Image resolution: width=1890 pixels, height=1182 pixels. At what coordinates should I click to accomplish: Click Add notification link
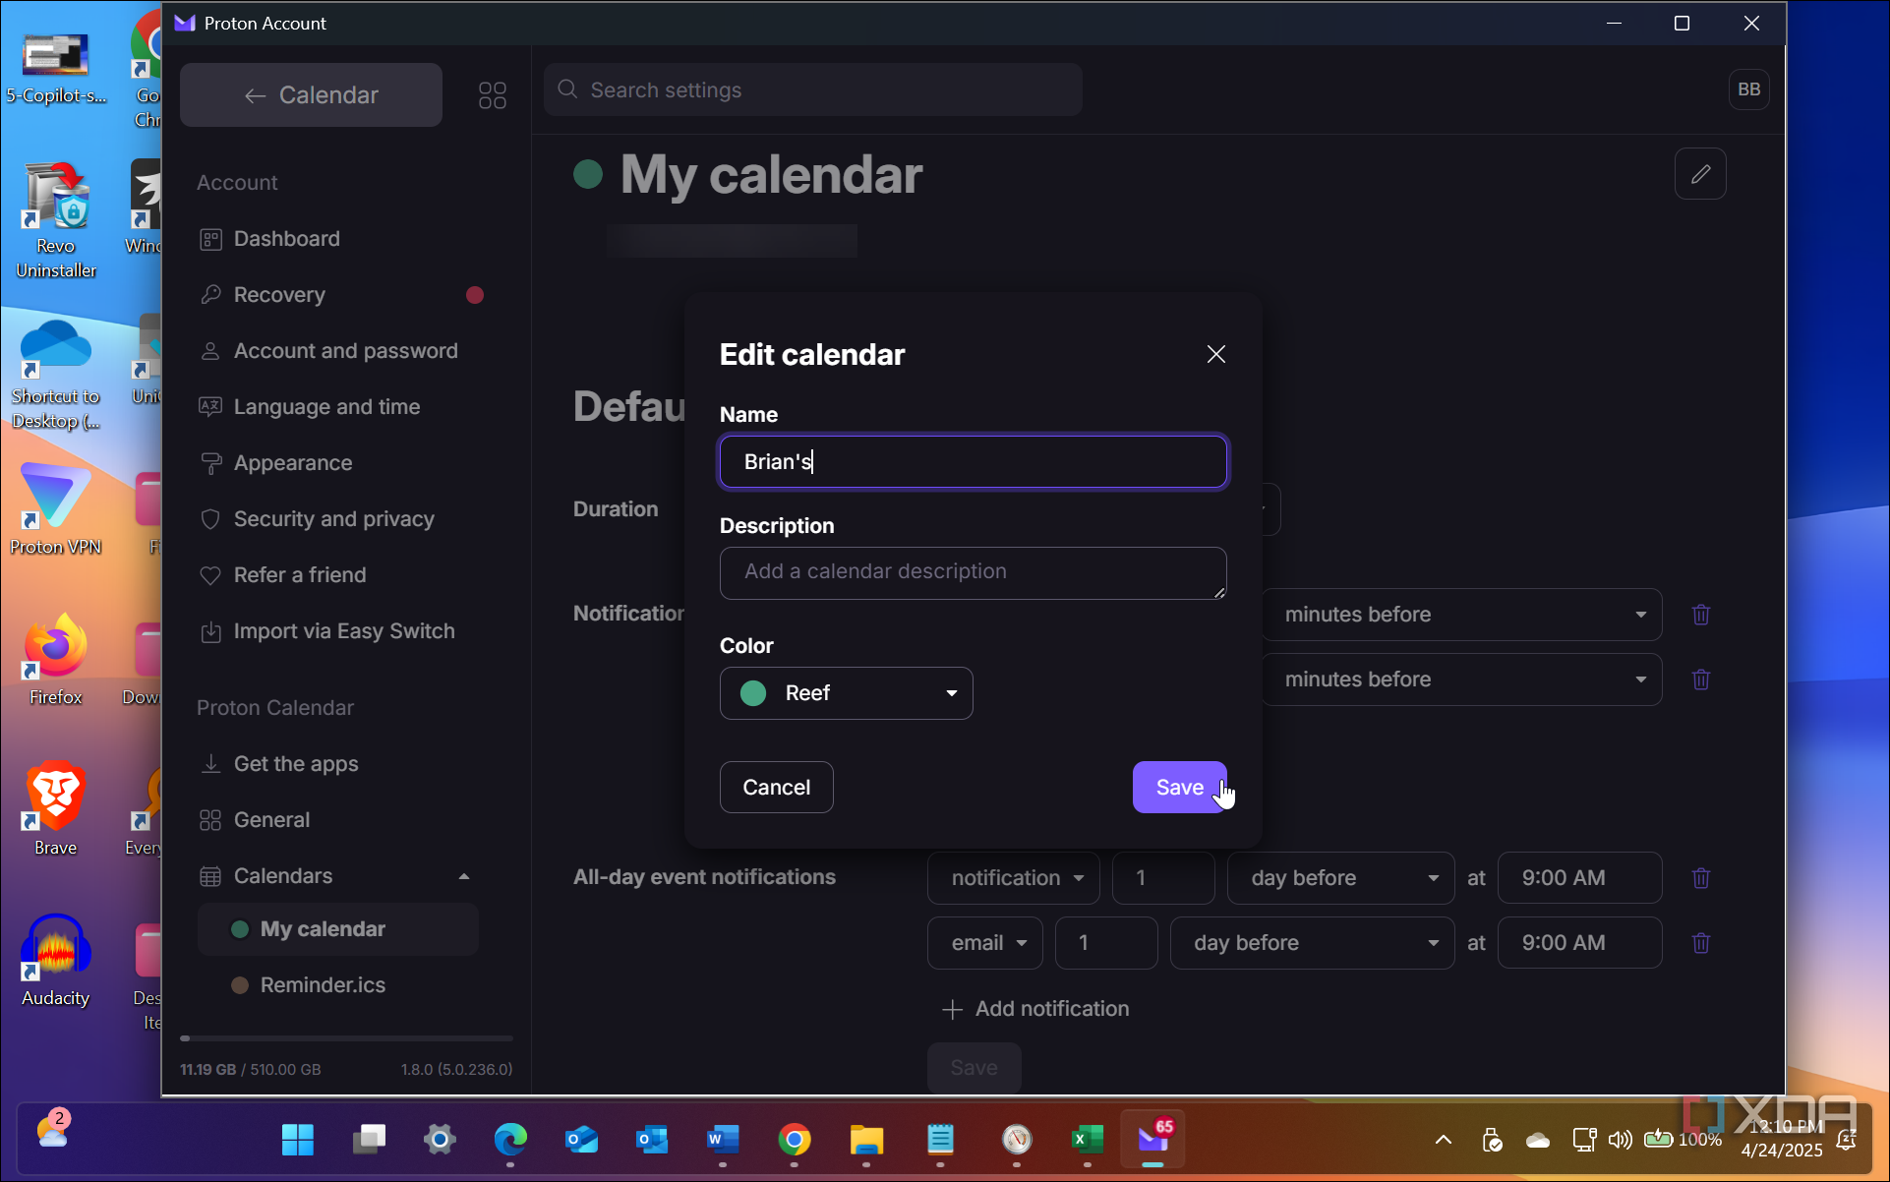(1035, 1009)
